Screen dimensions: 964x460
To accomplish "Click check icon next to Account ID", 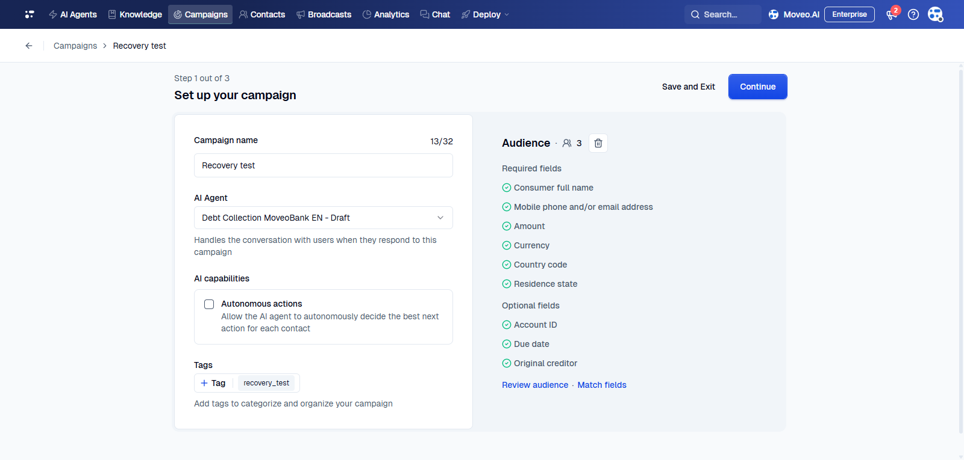I will tap(507, 325).
